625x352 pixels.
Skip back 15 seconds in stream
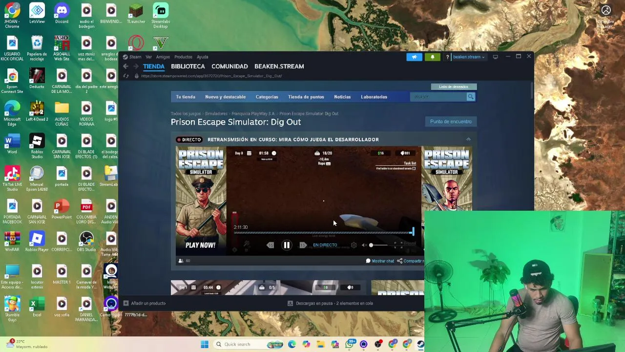pos(271,245)
